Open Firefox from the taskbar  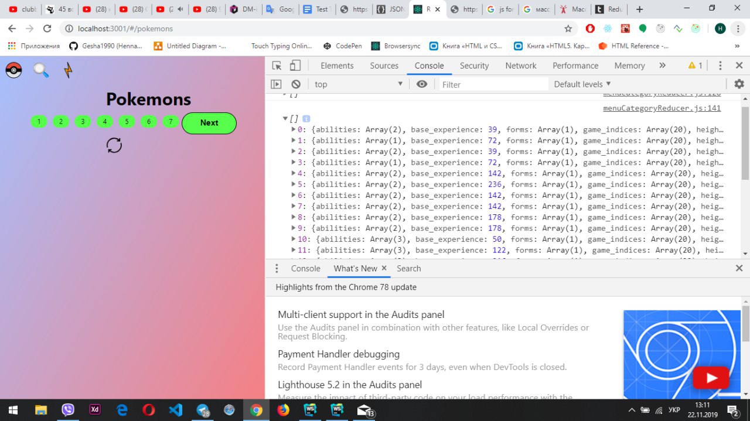point(283,410)
